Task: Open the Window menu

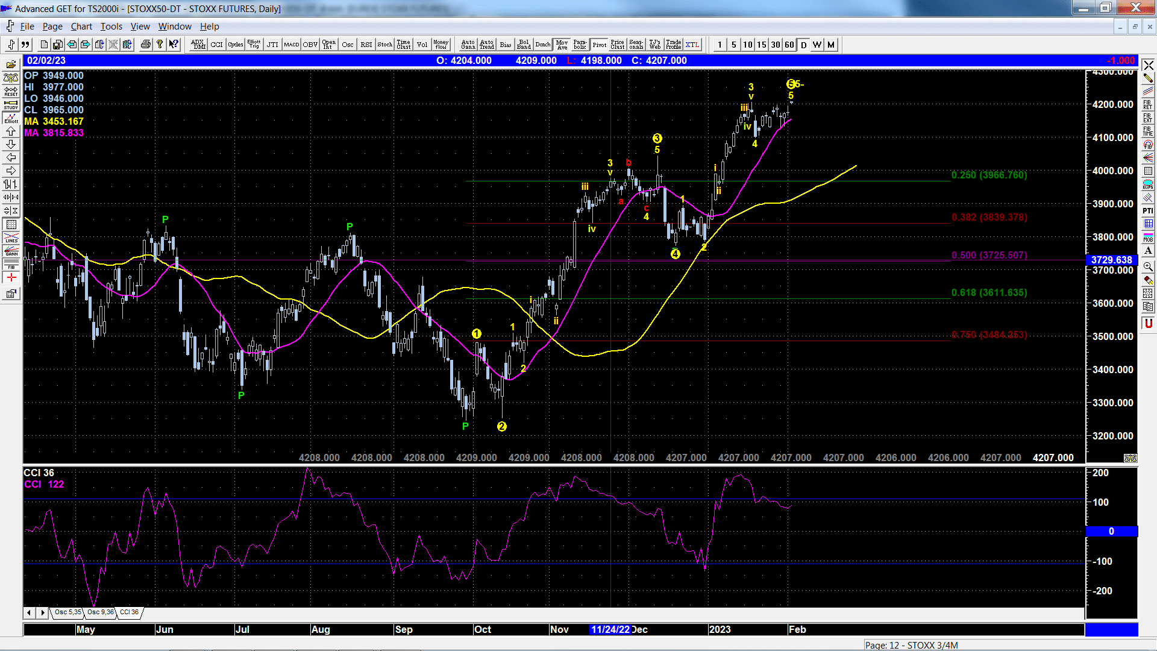Action: [x=175, y=27]
